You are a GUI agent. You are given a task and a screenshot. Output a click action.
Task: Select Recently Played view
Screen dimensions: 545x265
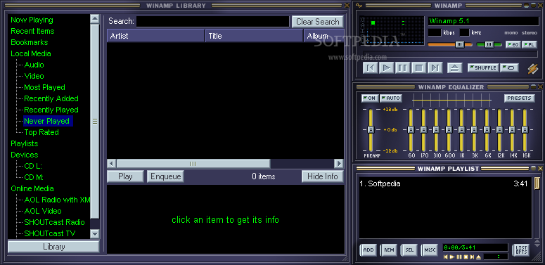(x=51, y=110)
